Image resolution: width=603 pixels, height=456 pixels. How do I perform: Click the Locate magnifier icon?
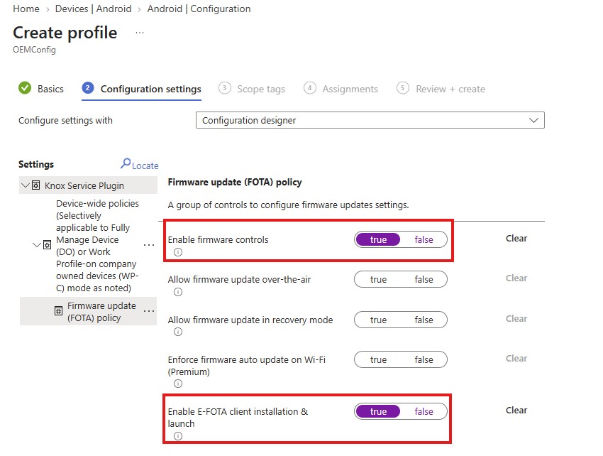pyautogui.click(x=126, y=163)
